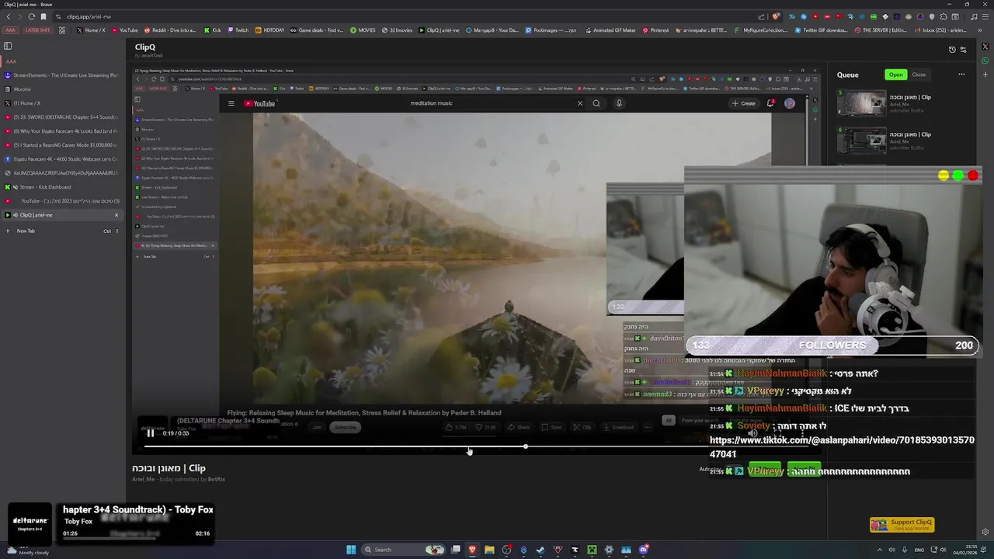The image size is (994, 559).
Task: Open the Windows Start menu
Action: pyautogui.click(x=351, y=550)
